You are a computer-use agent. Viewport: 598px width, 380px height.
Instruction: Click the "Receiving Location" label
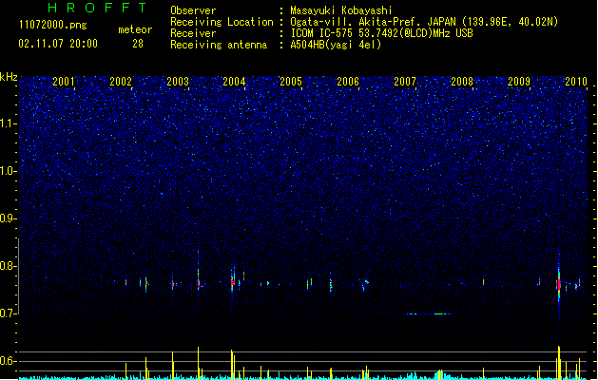[x=222, y=22]
